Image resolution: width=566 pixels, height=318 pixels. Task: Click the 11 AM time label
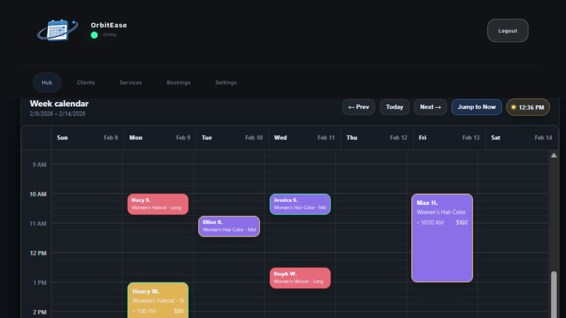tap(38, 224)
